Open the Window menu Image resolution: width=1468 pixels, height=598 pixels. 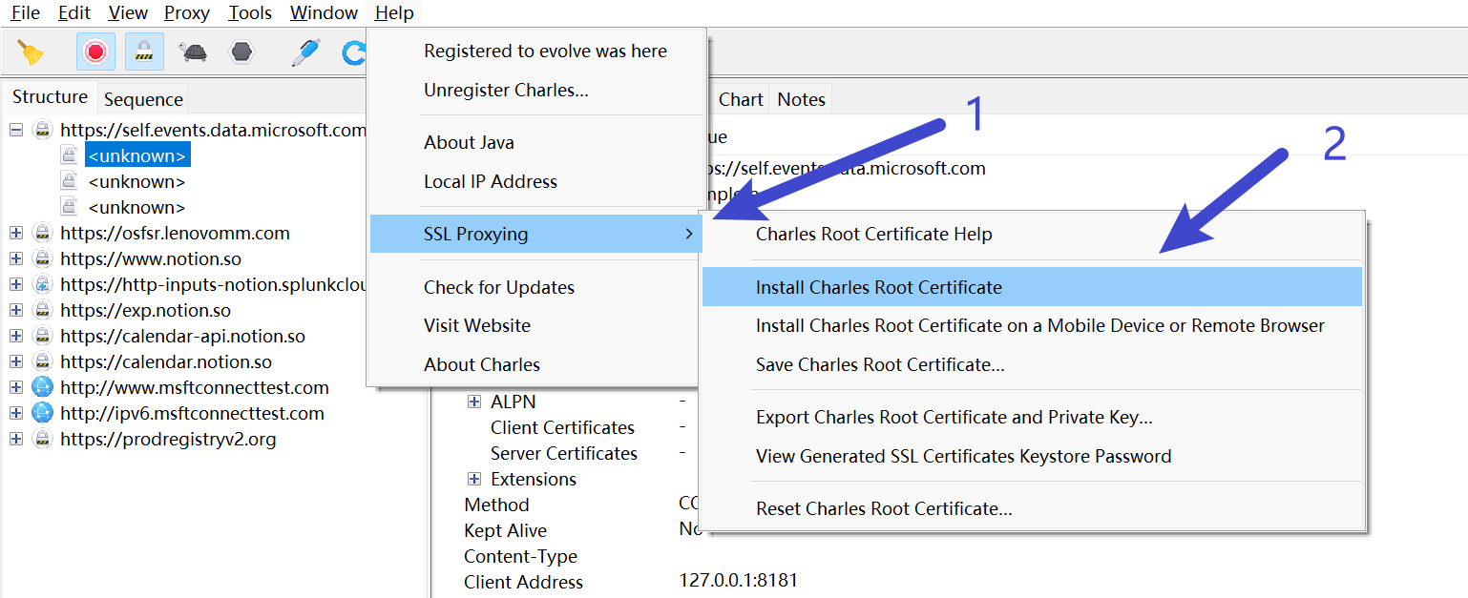[325, 13]
